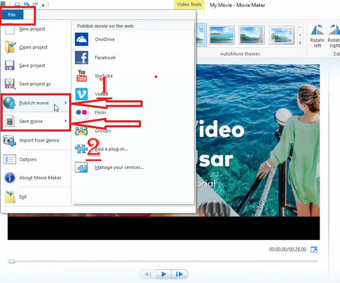340x283 pixels.
Task: Apply the overlapping frames AutoMovie theme thumbnail
Action: click(x=282, y=35)
